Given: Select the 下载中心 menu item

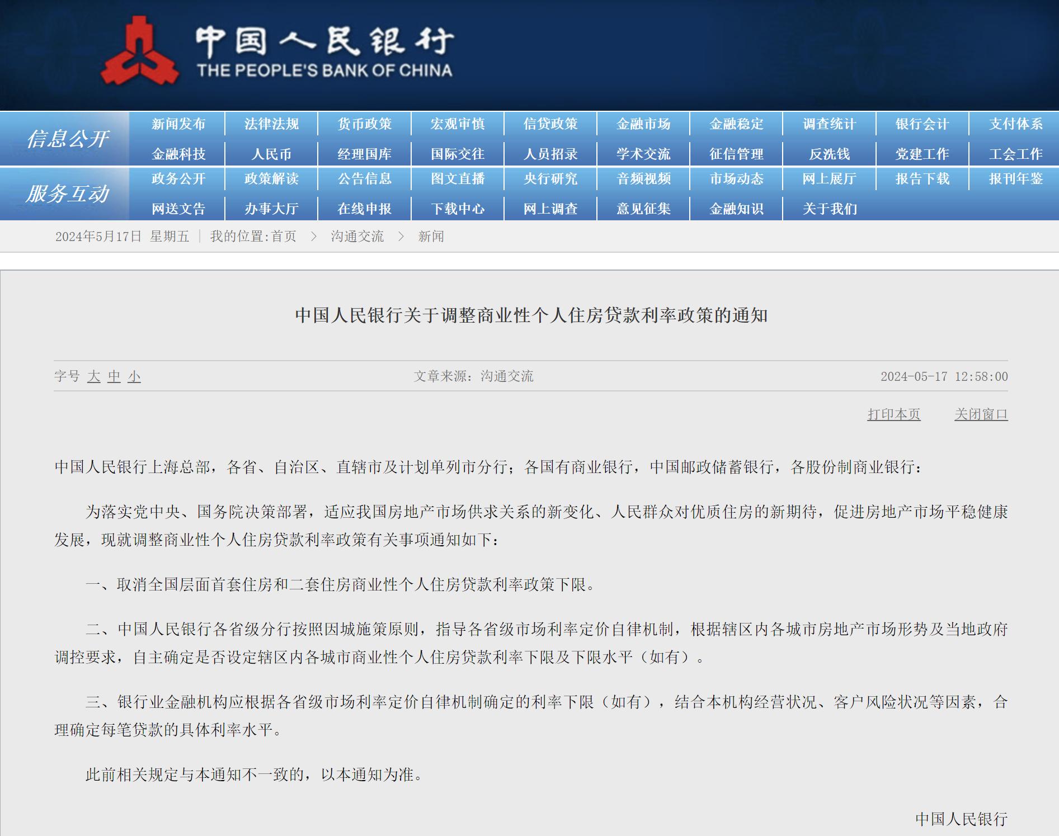Looking at the screenshot, I should tap(457, 209).
